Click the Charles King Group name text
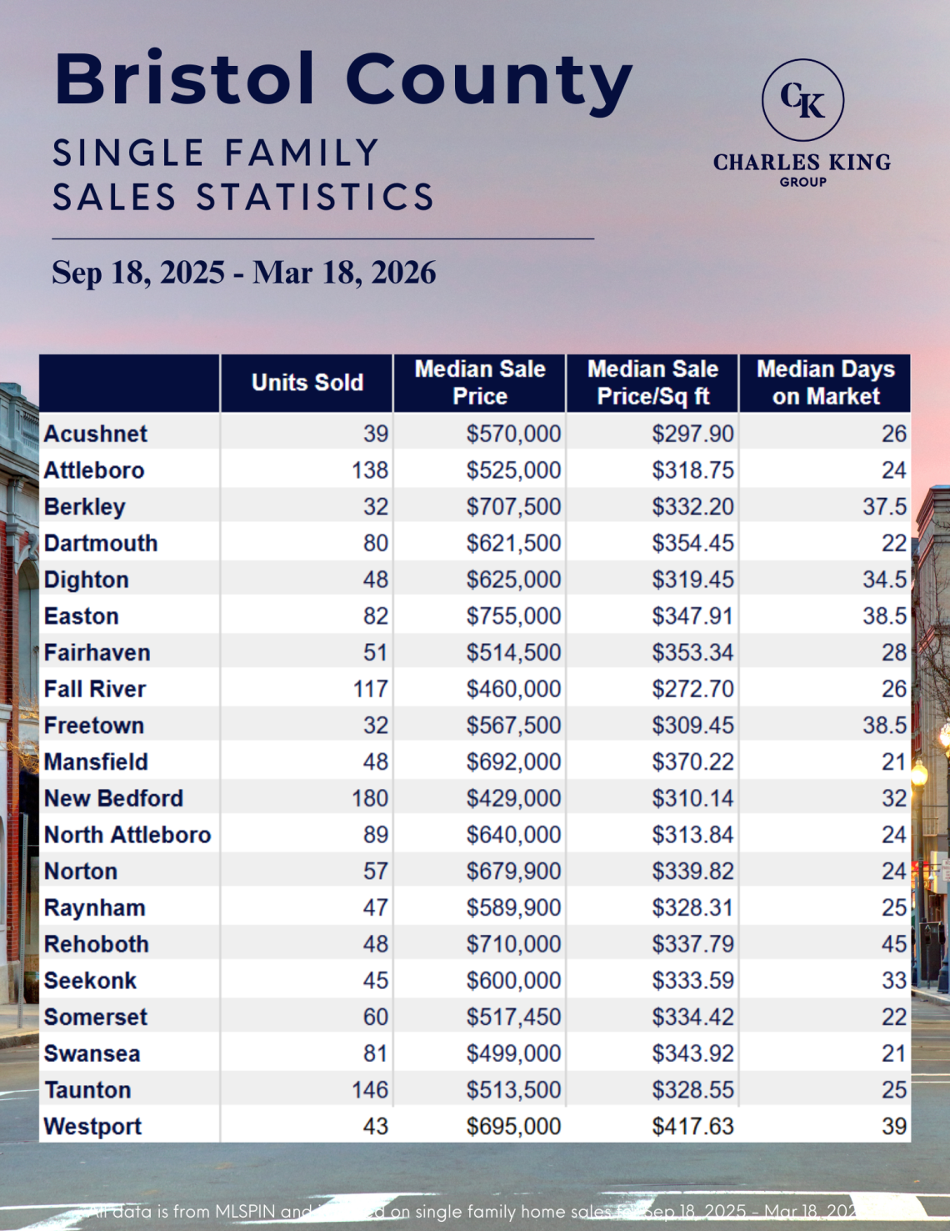950x1231 pixels. [802, 163]
